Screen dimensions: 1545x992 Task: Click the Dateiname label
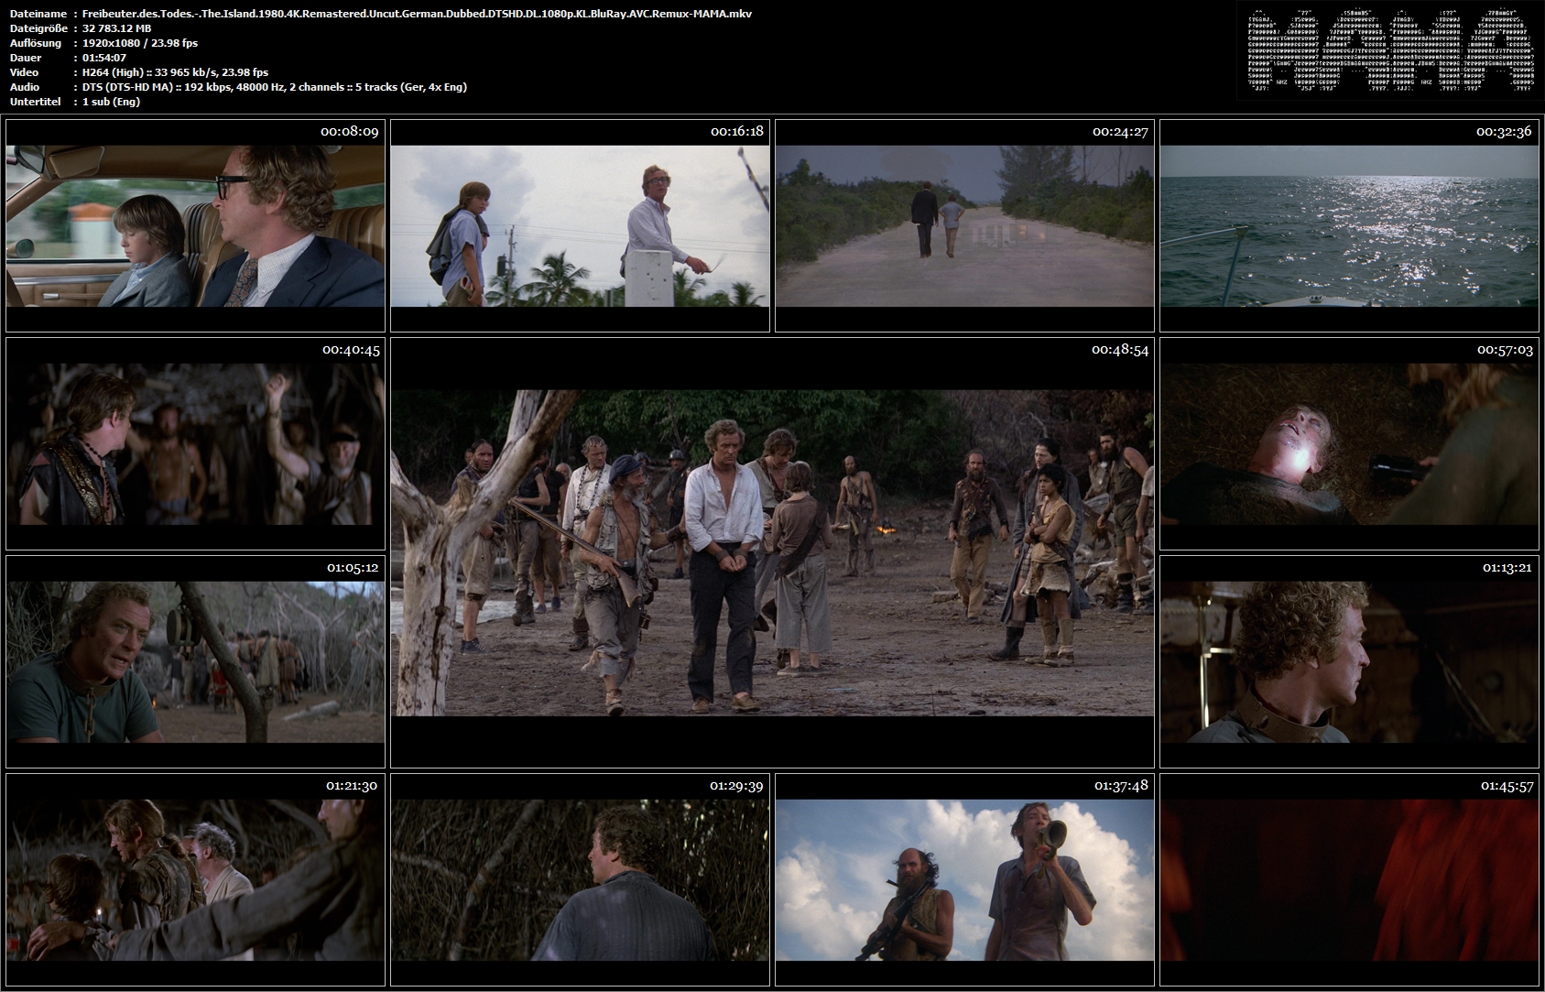click(38, 14)
